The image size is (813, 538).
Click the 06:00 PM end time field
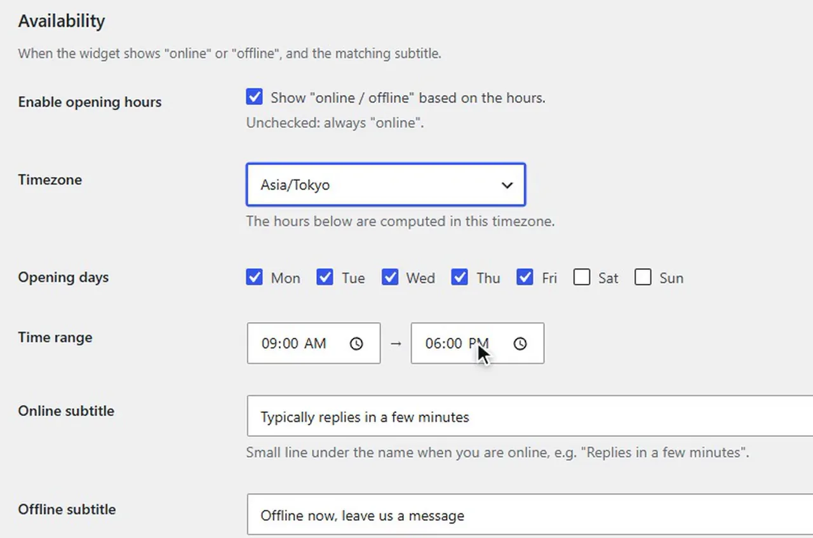coord(478,344)
